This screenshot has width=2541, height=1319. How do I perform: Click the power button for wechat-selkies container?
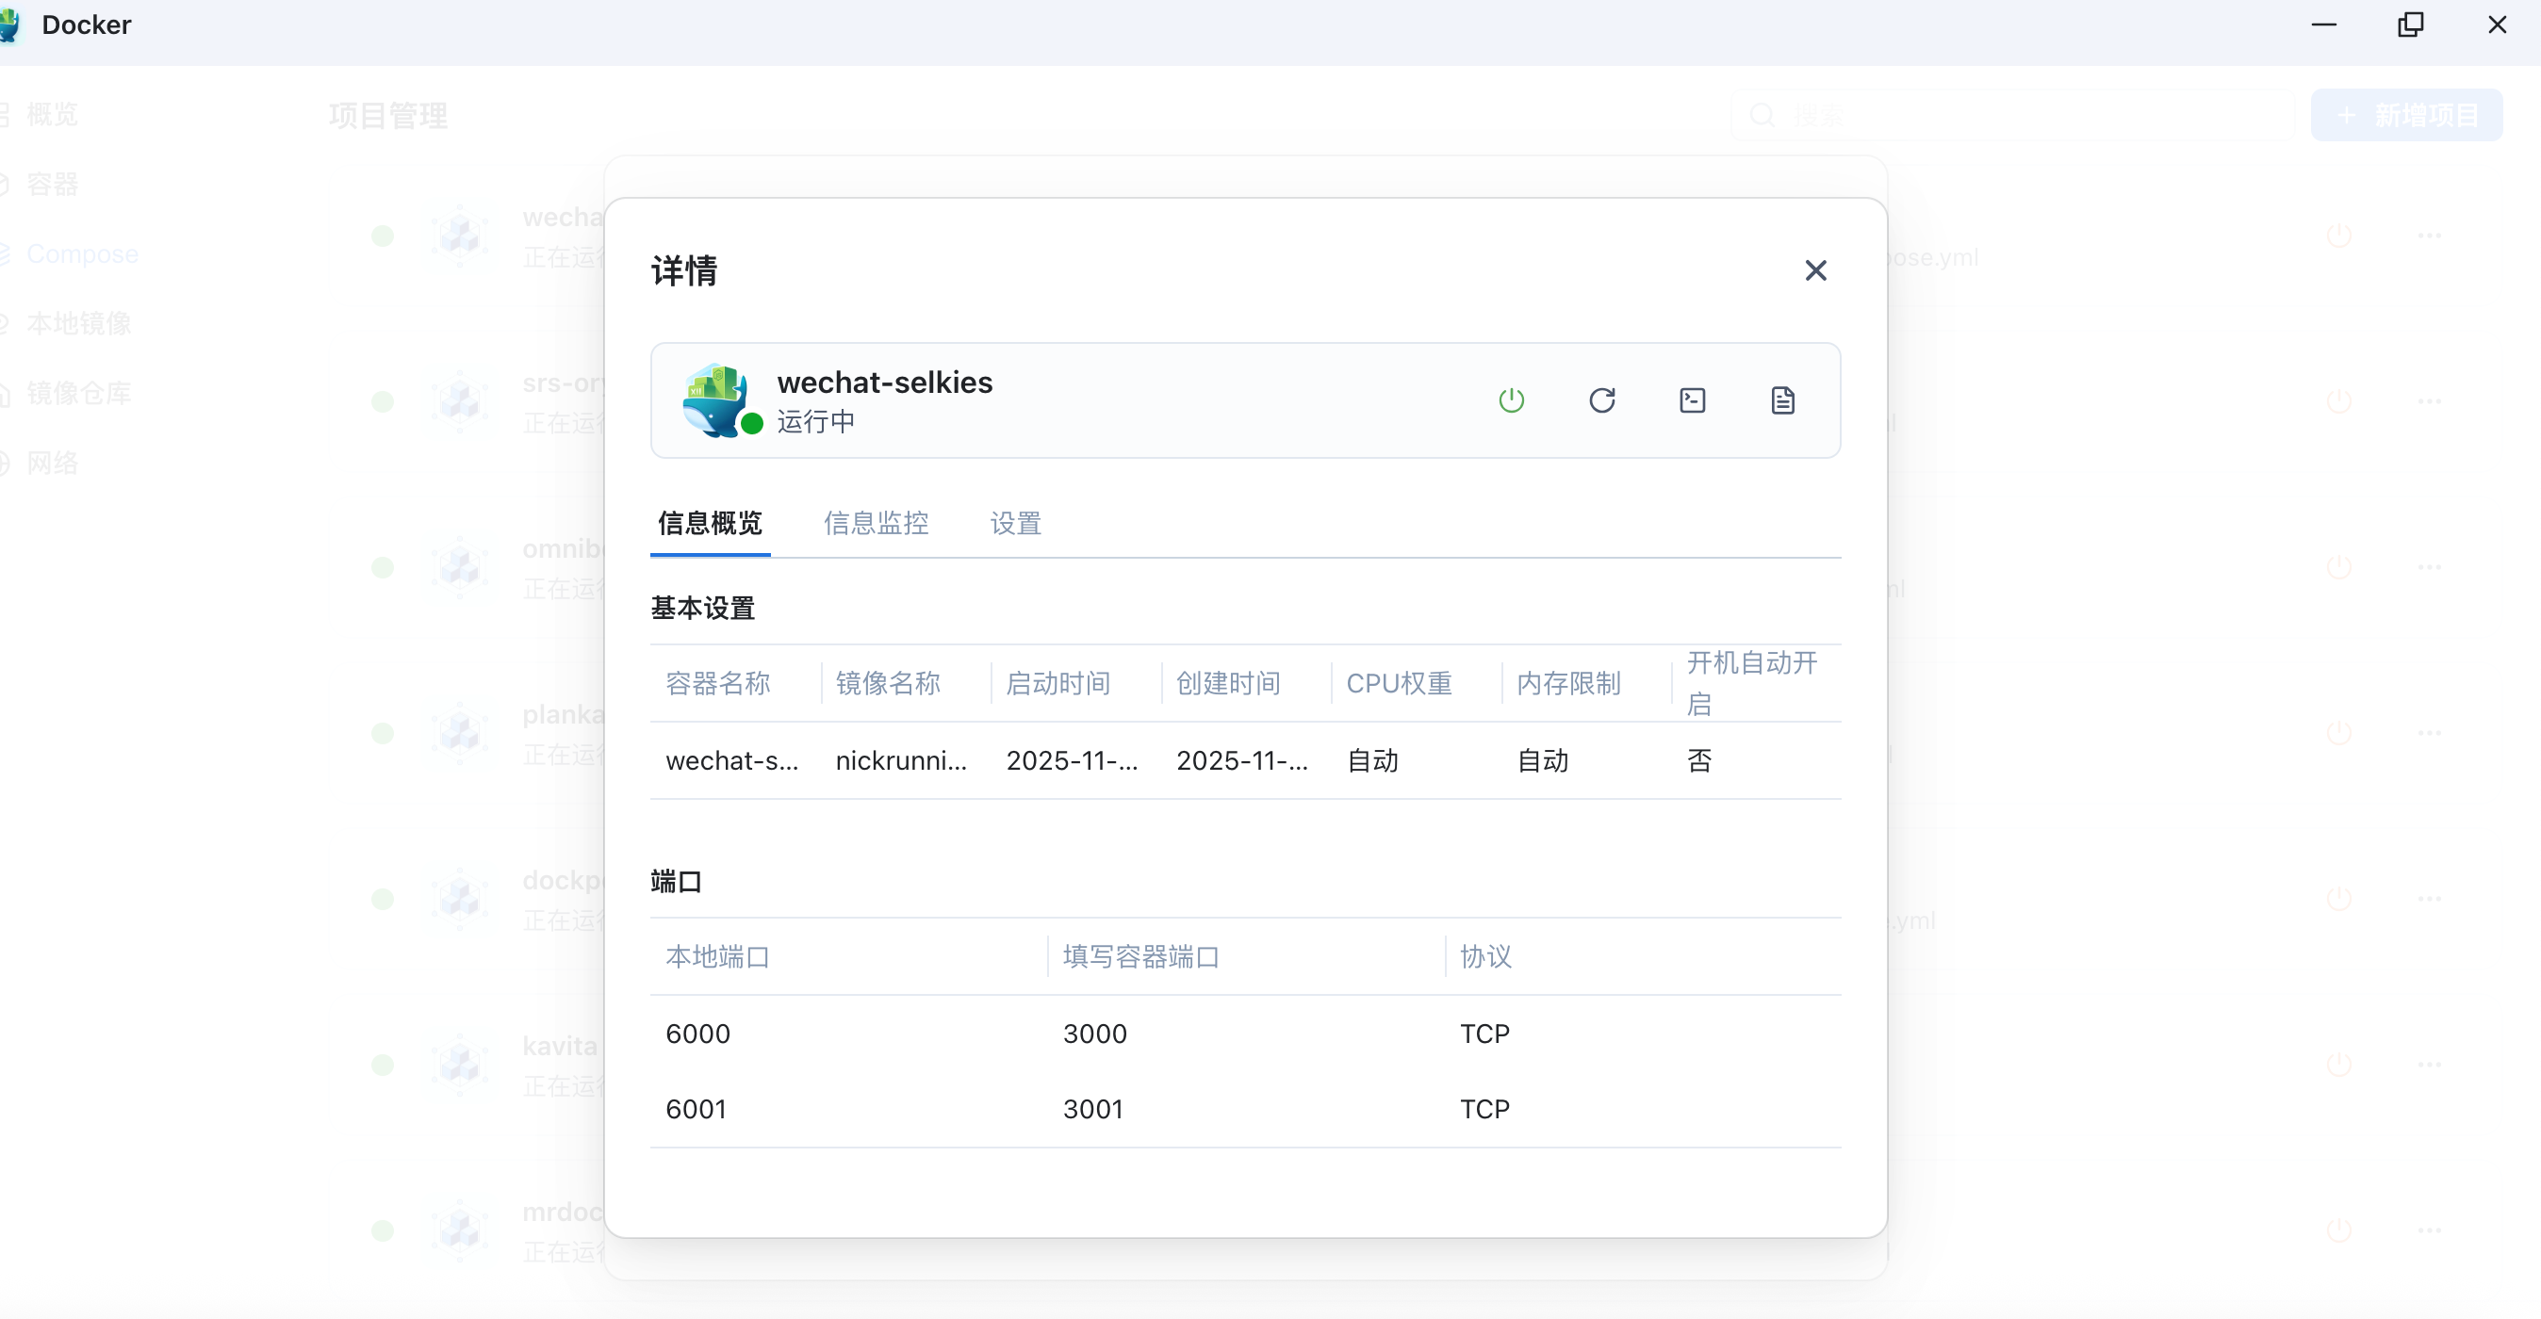[1511, 400]
